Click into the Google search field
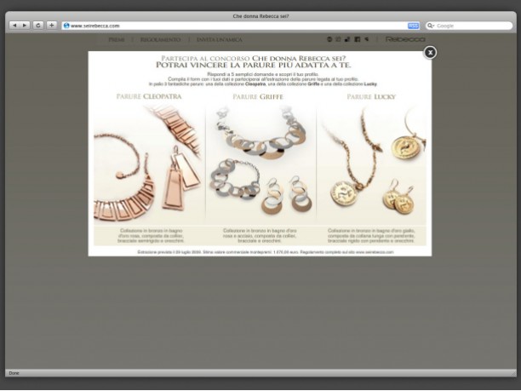Viewport: 521px width, 391px height. pyautogui.click(x=469, y=26)
